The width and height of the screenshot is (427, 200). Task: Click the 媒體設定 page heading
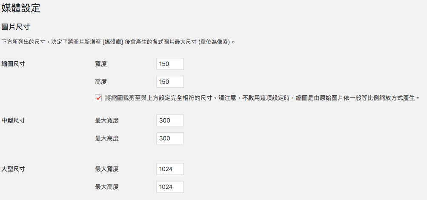tap(21, 7)
